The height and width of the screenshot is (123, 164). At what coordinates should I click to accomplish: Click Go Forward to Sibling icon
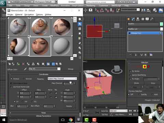click(60, 64)
